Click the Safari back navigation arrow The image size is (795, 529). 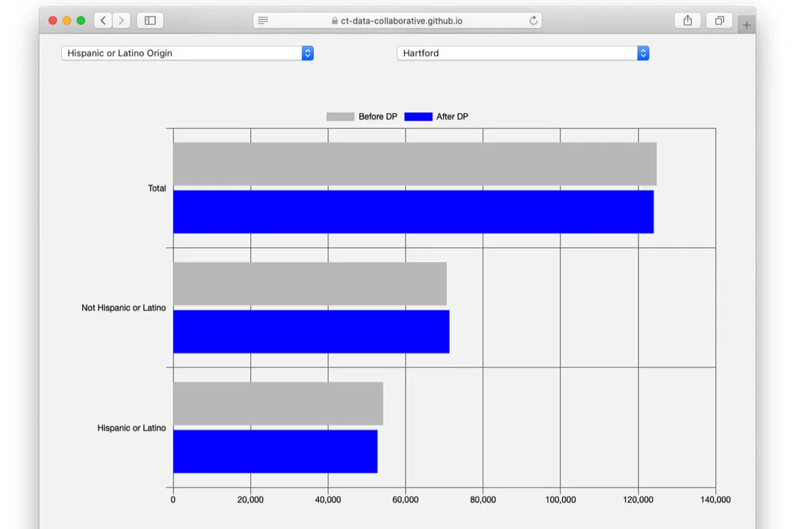(x=102, y=20)
